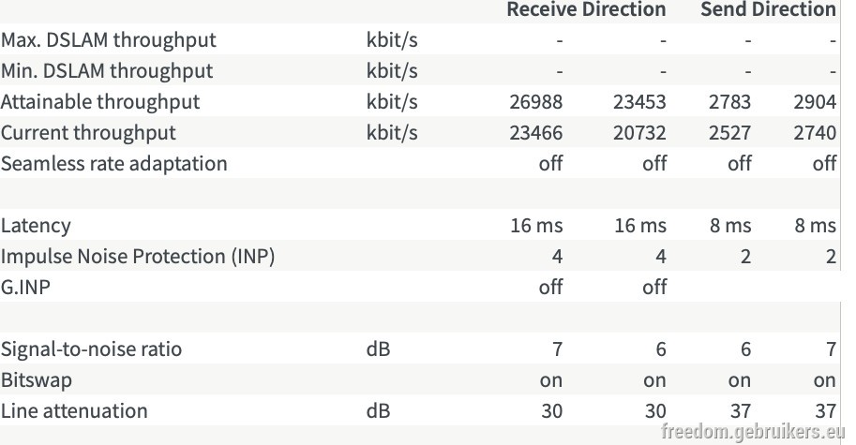Select the Max. DSLAM throughput row label
Screen dimensions: 856x445
(x=109, y=39)
